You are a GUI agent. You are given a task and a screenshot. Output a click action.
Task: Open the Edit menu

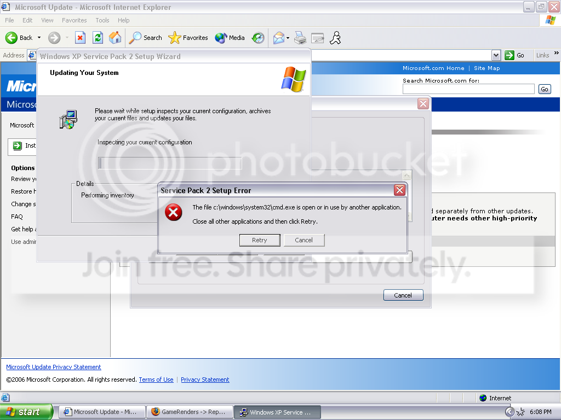[27, 20]
